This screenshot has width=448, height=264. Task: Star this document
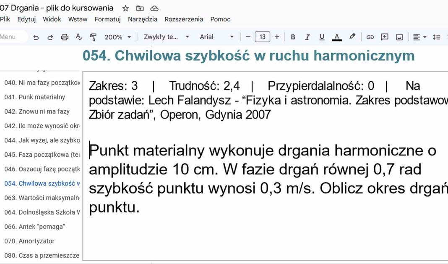pyautogui.click(x=125, y=8)
